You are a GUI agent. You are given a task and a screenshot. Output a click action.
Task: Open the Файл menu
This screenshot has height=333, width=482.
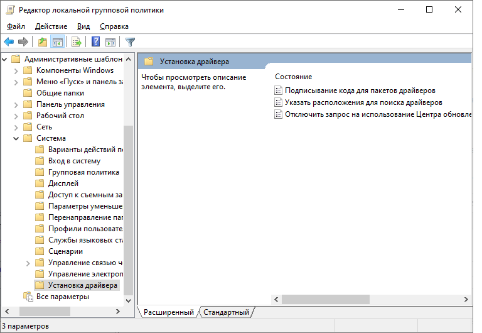(16, 26)
